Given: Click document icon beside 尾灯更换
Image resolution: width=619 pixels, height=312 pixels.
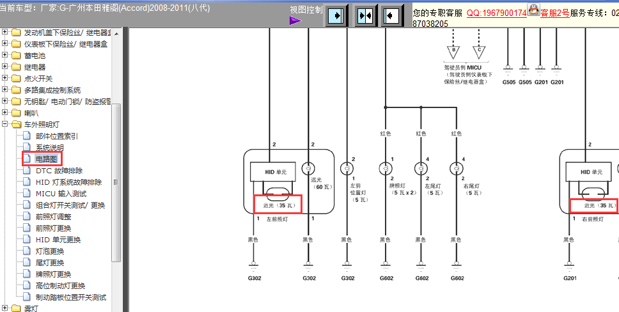Looking at the screenshot, I should (x=27, y=262).
